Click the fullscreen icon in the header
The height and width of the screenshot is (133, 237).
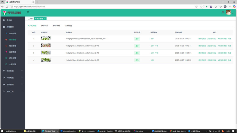tap(223, 12)
